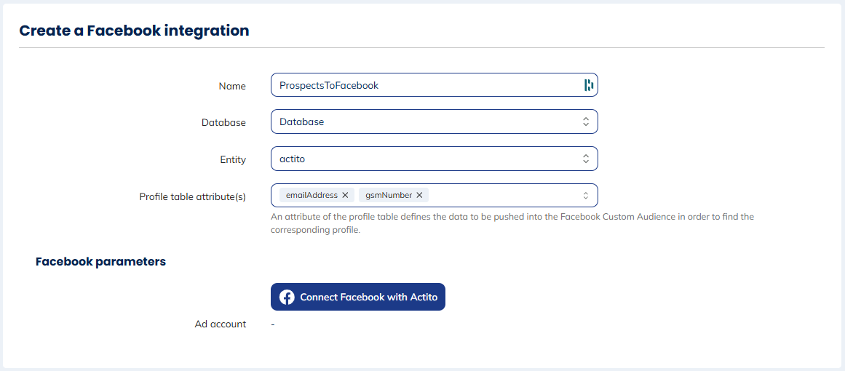Screen dimensions: 845x371
Task: Remove the gsmNumber attribute tag
Action: (419, 195)
